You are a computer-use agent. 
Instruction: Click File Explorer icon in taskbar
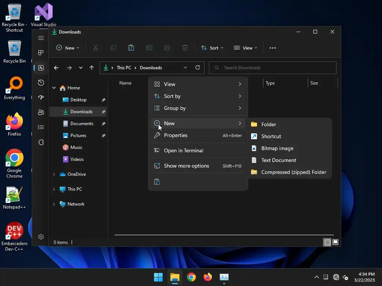(x=175, y=277)
